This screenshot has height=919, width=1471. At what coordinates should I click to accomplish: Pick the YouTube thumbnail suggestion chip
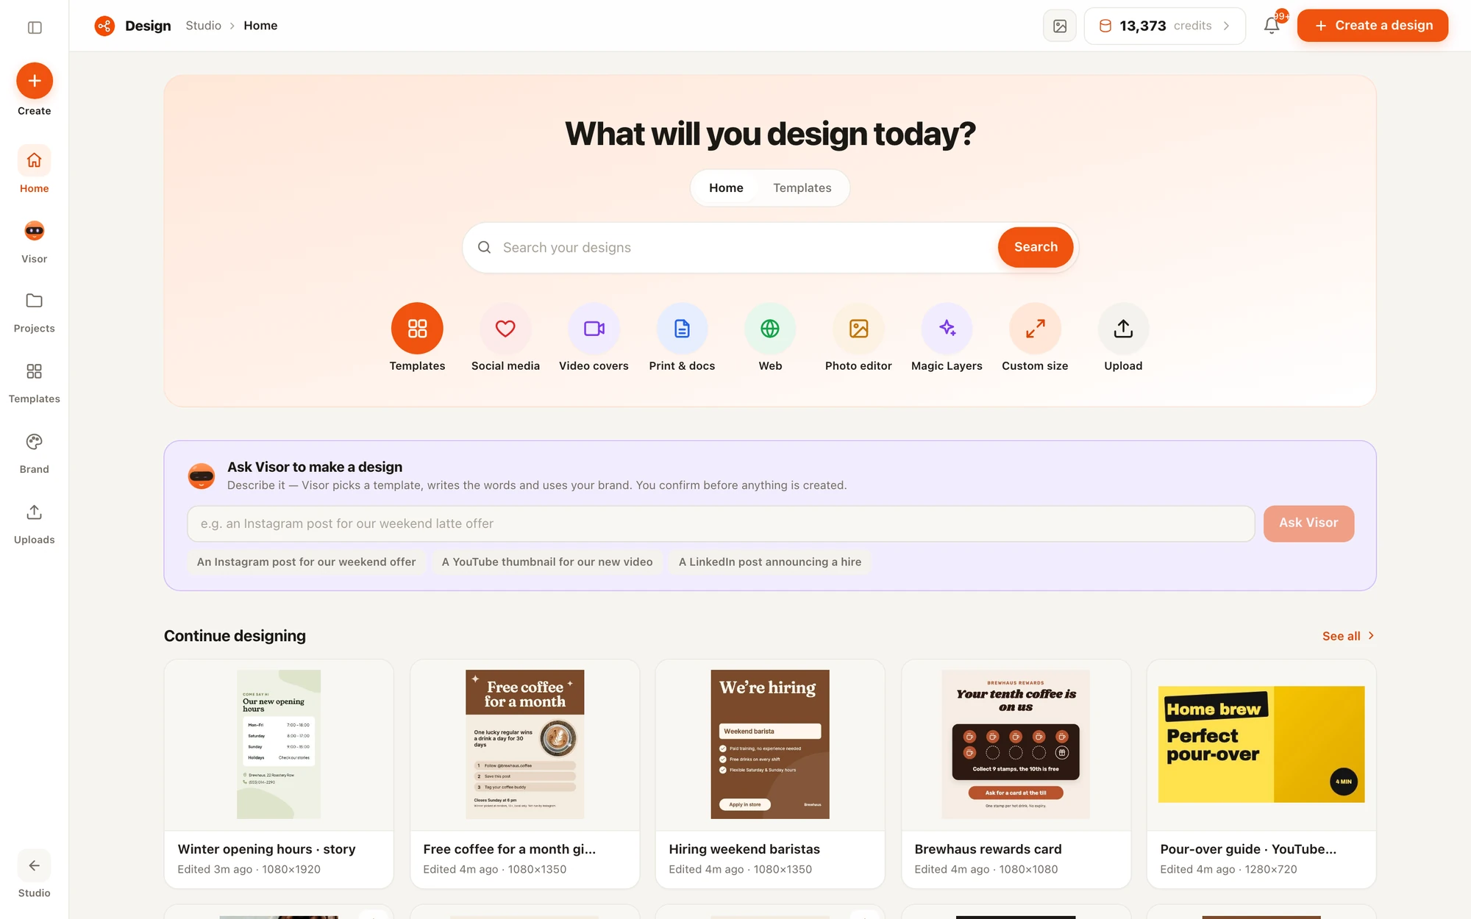click(x=547, y=562)
